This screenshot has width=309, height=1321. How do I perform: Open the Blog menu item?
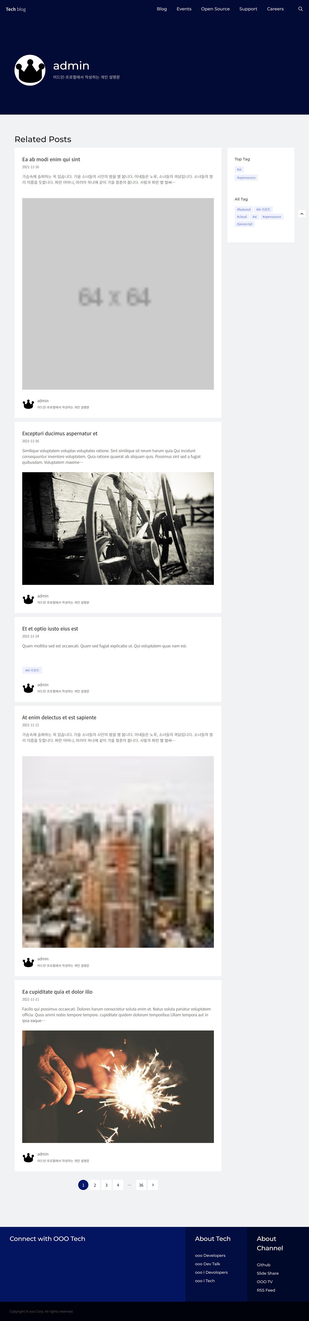[x=162, y=9]
